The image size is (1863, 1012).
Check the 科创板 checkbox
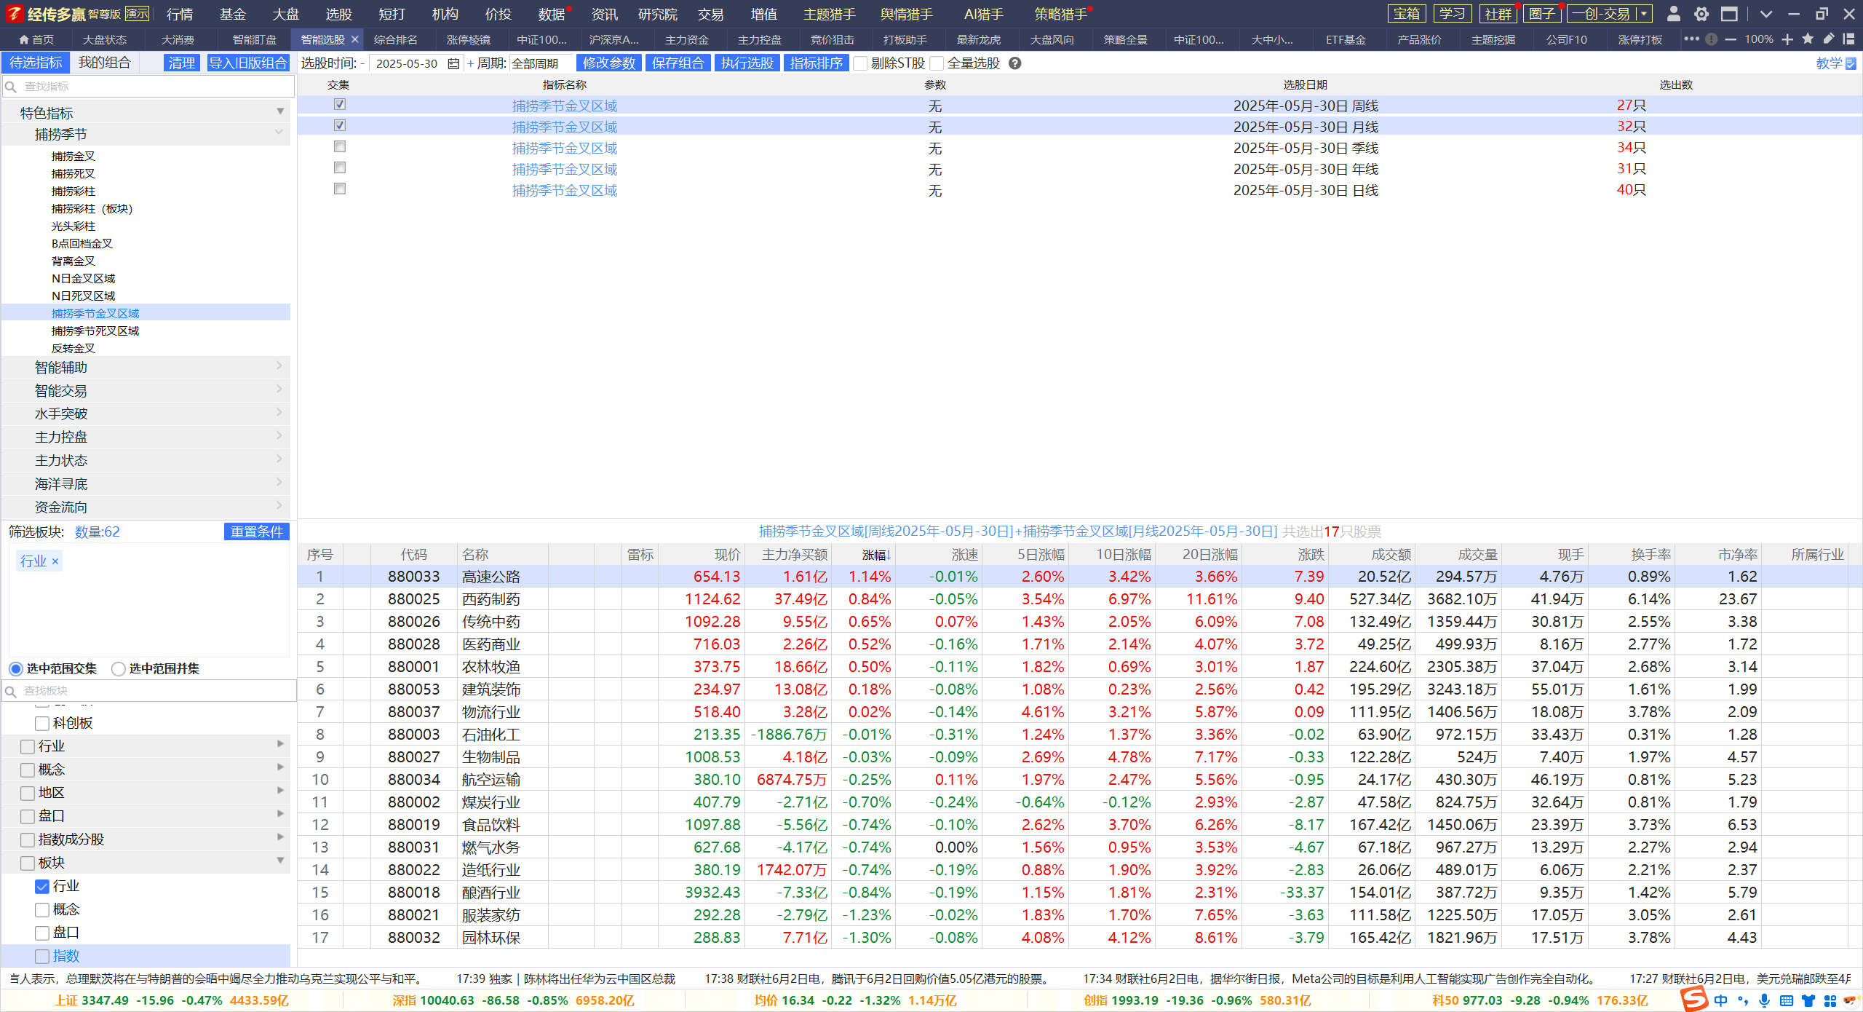click(42, 724)
